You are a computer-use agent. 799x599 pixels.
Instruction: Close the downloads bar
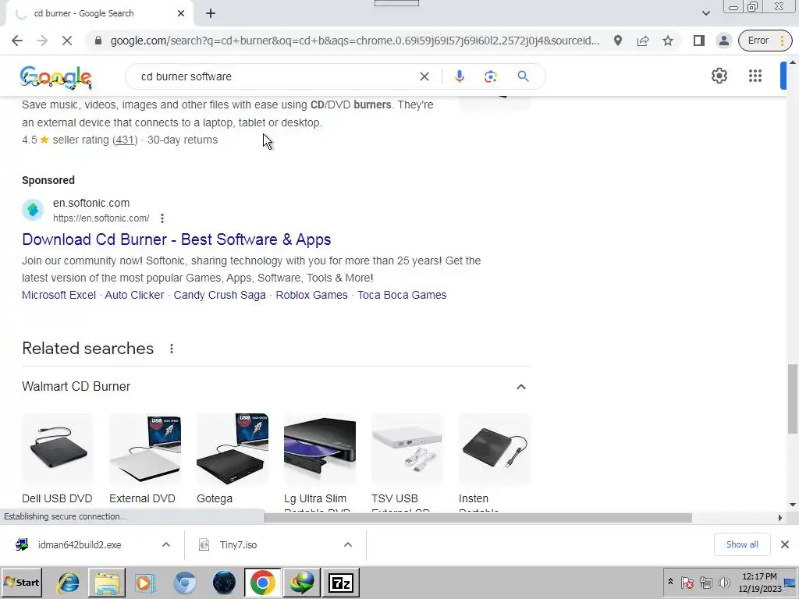point(785,544)
